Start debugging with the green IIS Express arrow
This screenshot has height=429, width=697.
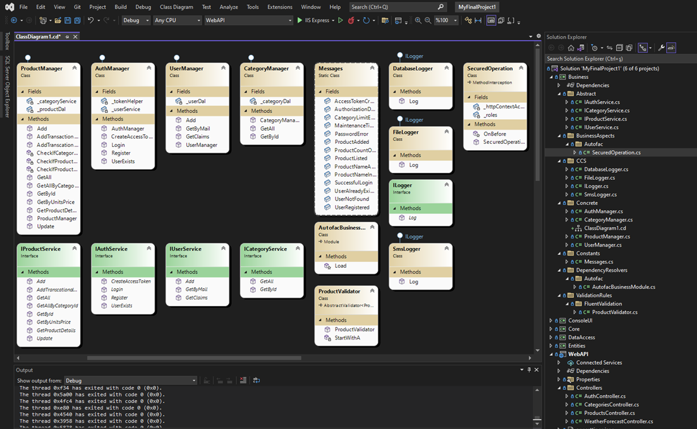point(300,20)
